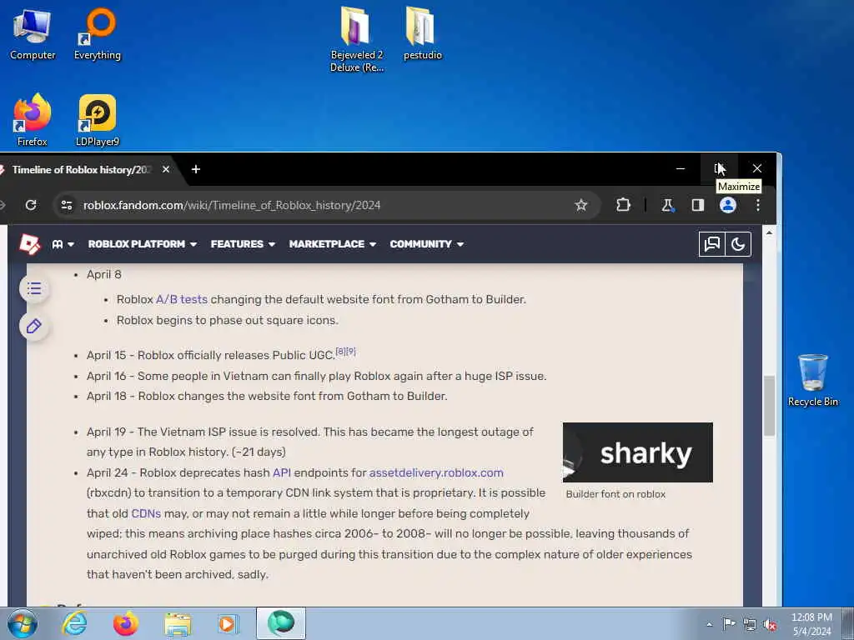Open the sharky Builder font thumbnail

[x=638, y=452]
